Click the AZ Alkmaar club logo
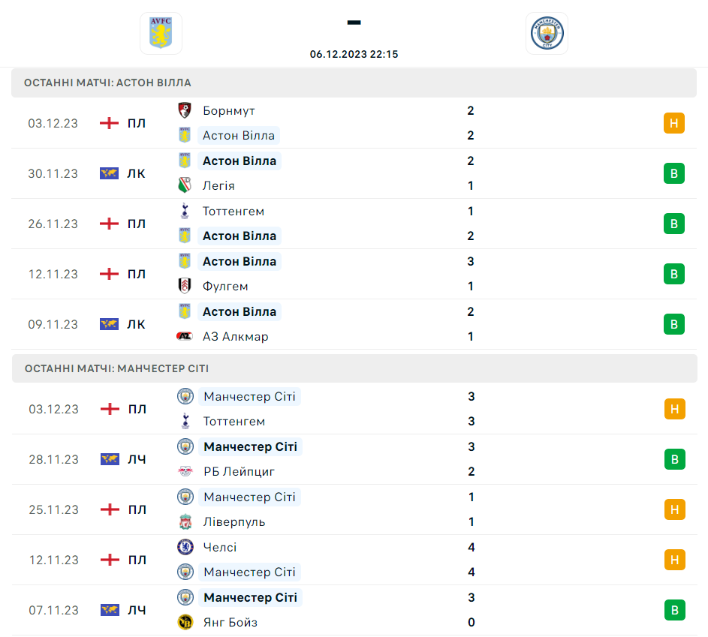The height and width of the screenshot is (637, 708). coord(185,336)
